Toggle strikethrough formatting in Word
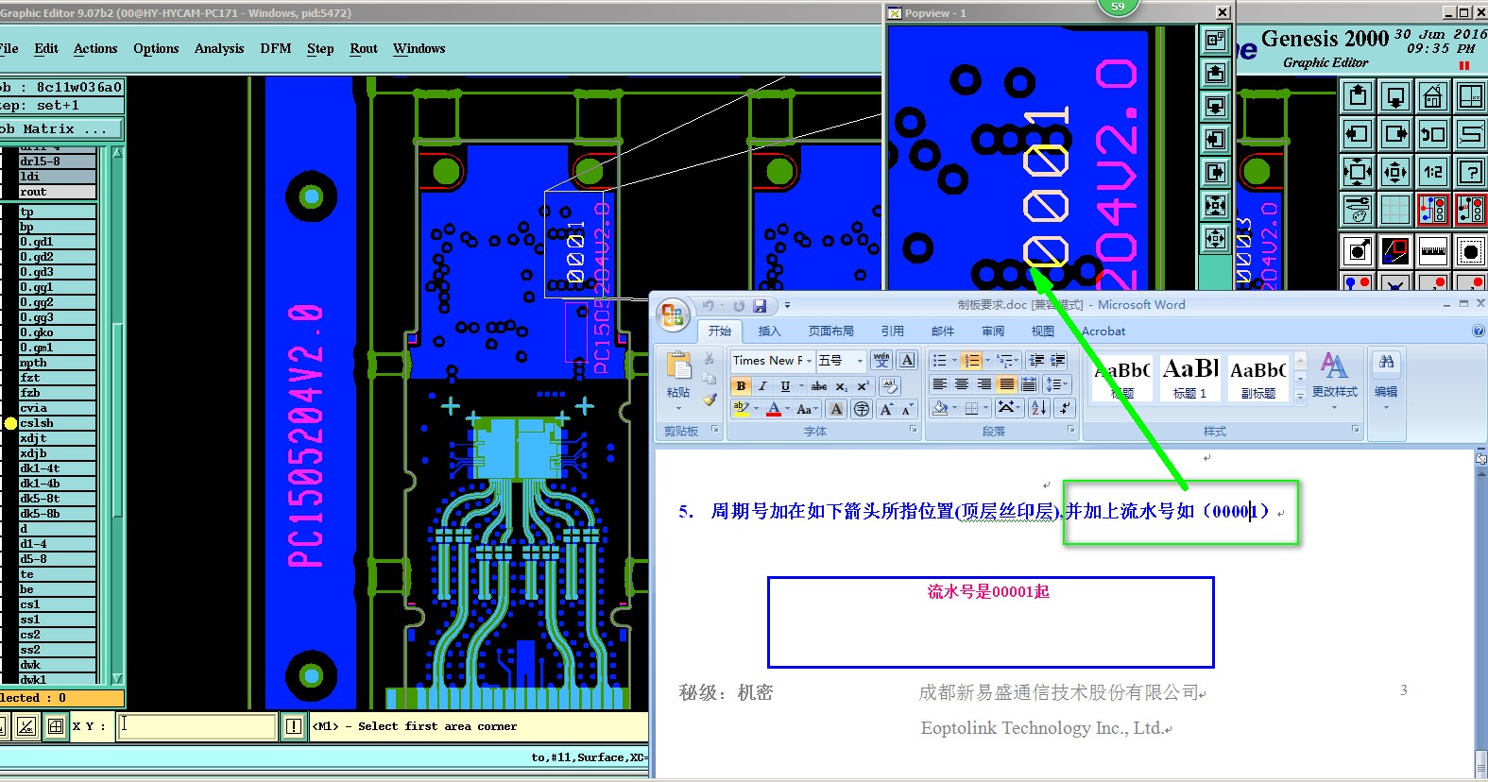 (x=819, y=386)
